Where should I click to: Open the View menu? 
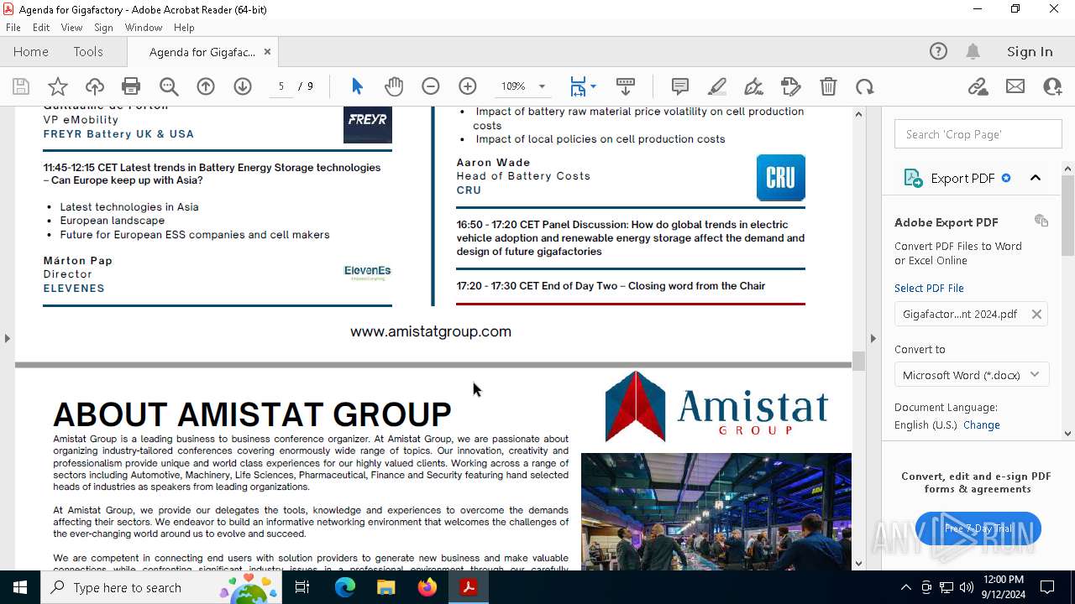(71, 28)
